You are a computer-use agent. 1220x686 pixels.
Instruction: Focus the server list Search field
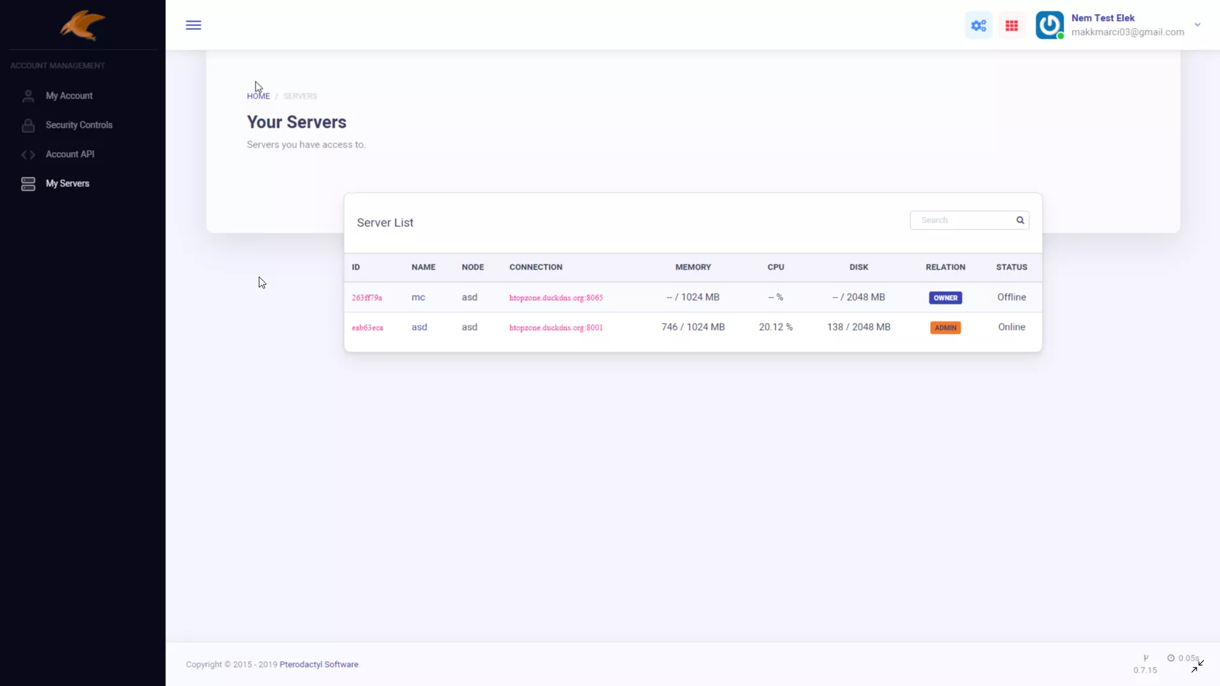[963, 221]
